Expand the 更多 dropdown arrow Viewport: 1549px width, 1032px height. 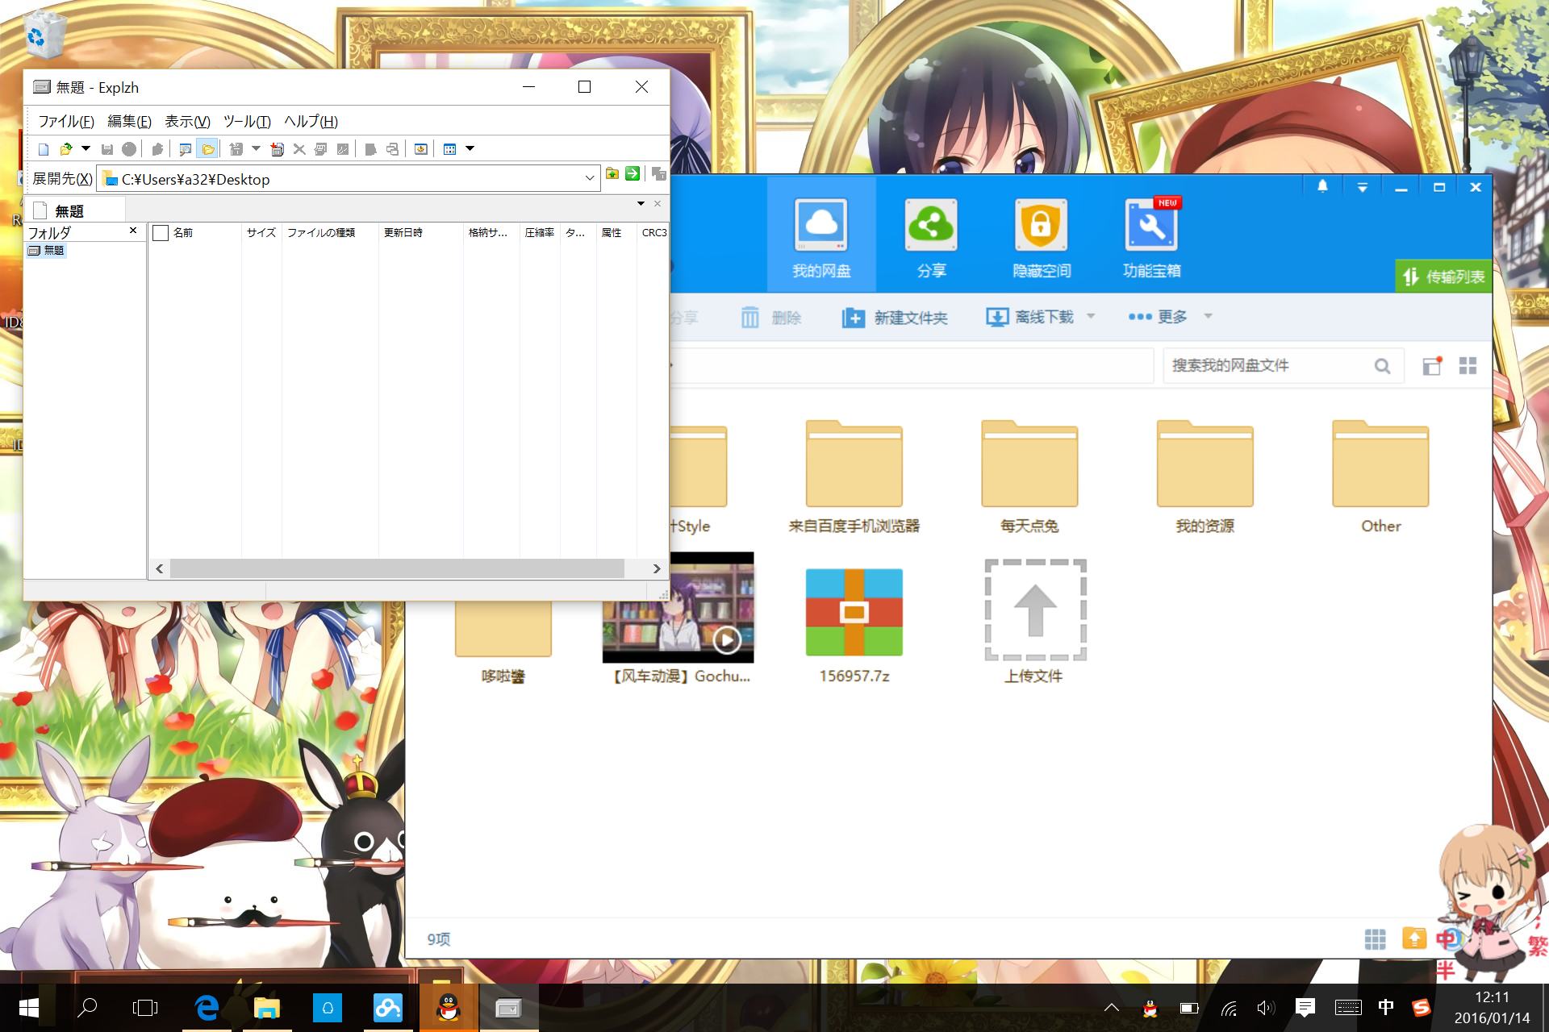coord(1208,316)
